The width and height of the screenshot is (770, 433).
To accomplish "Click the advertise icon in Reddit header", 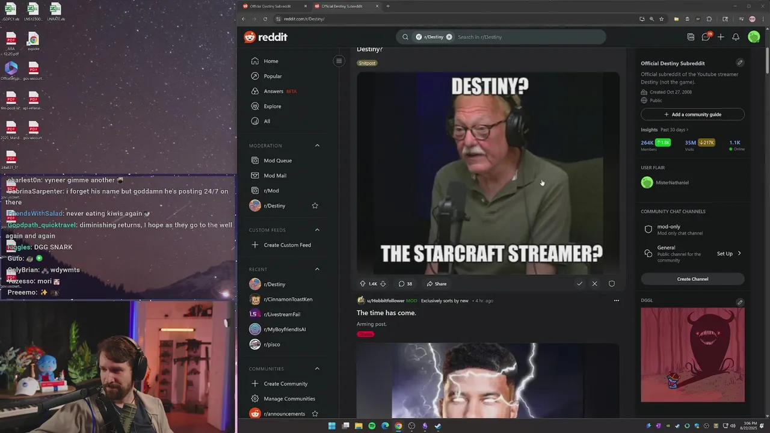I will pyautogui.click(x=691, y=37).
